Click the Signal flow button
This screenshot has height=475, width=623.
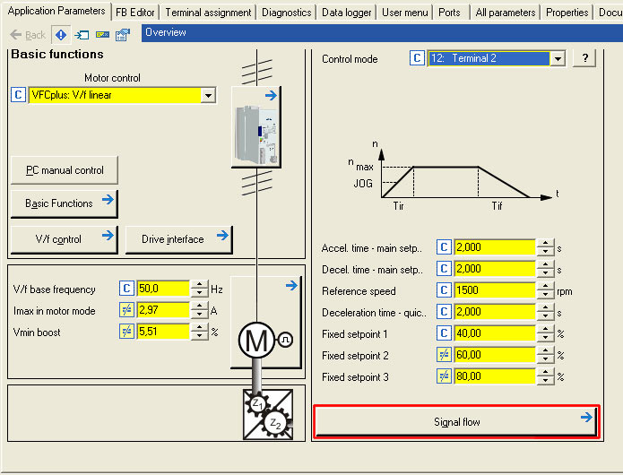pyautogui.click(x=456, y=421)
